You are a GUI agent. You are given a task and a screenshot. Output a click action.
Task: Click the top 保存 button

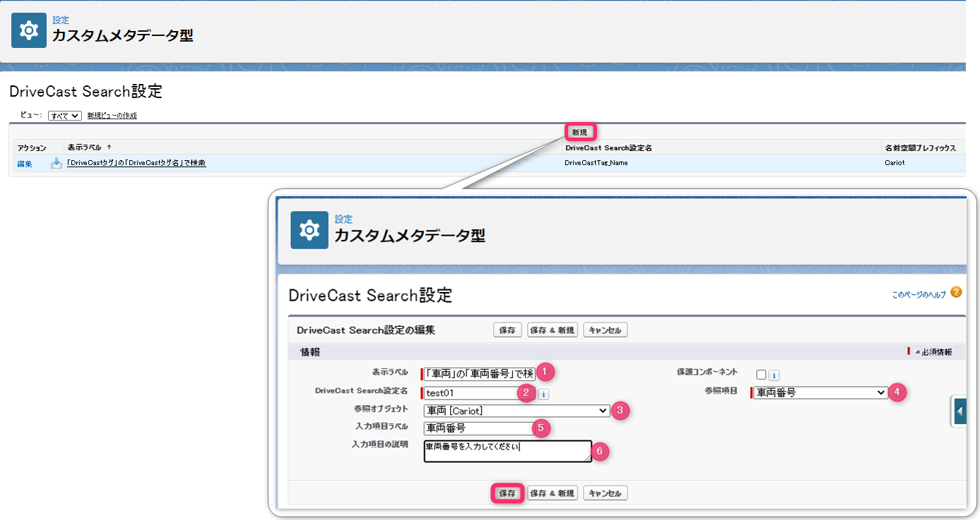(x=507, y=330)
